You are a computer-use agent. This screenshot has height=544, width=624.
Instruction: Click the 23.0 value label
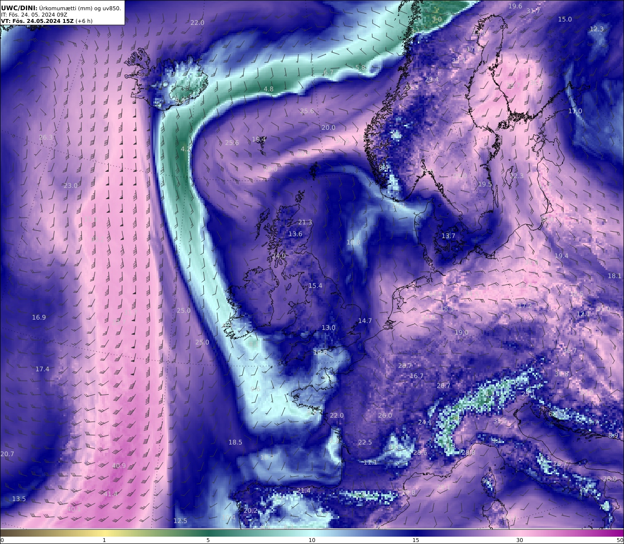tap(71, 185)
